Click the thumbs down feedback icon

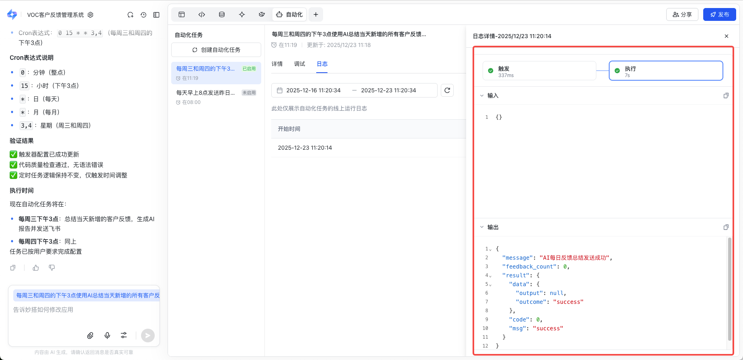coord(52,268)
